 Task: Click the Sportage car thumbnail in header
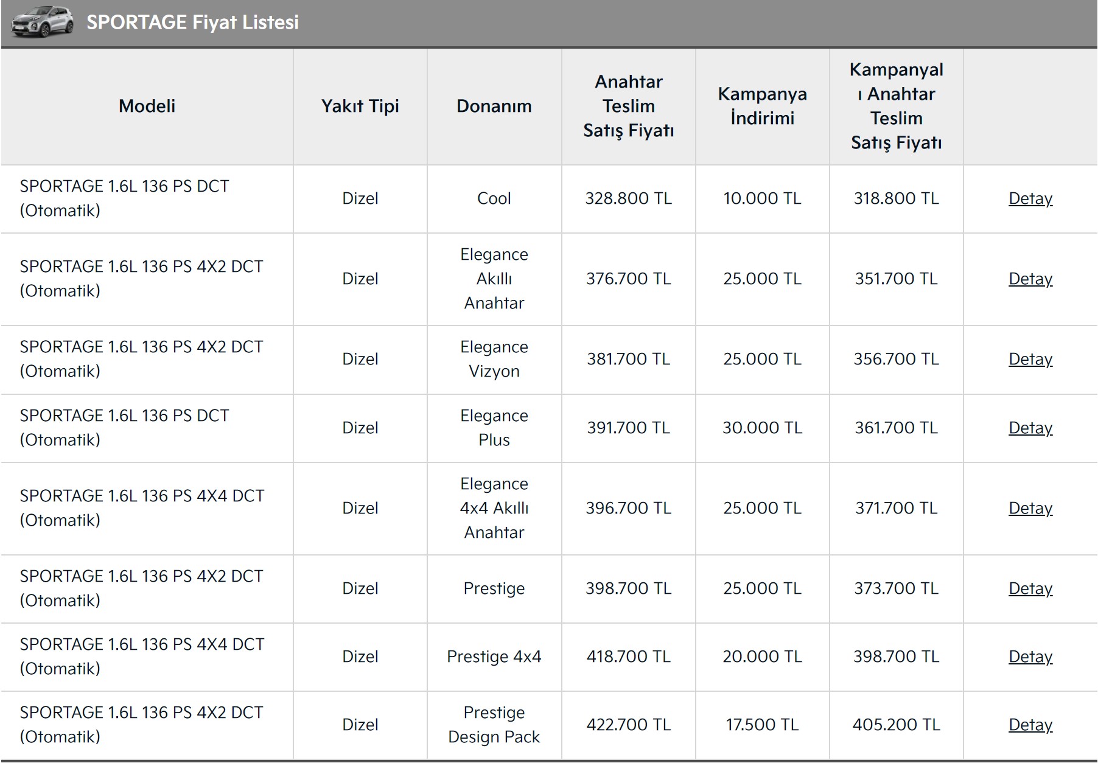coord(43,23)
